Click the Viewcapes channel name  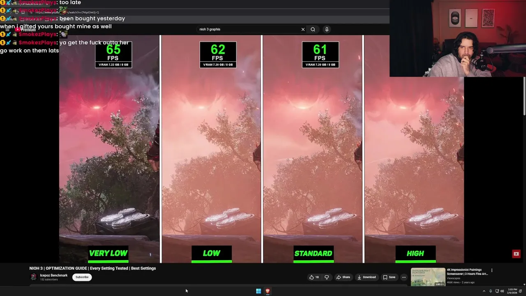[x=454, y=278]
